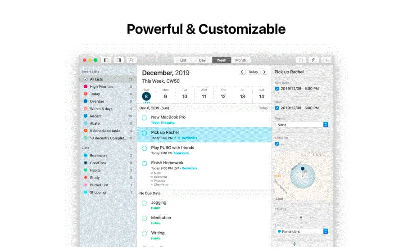Click the circle toolbar icon
This screenshot has height=252, width=408.
coord(301,60)
